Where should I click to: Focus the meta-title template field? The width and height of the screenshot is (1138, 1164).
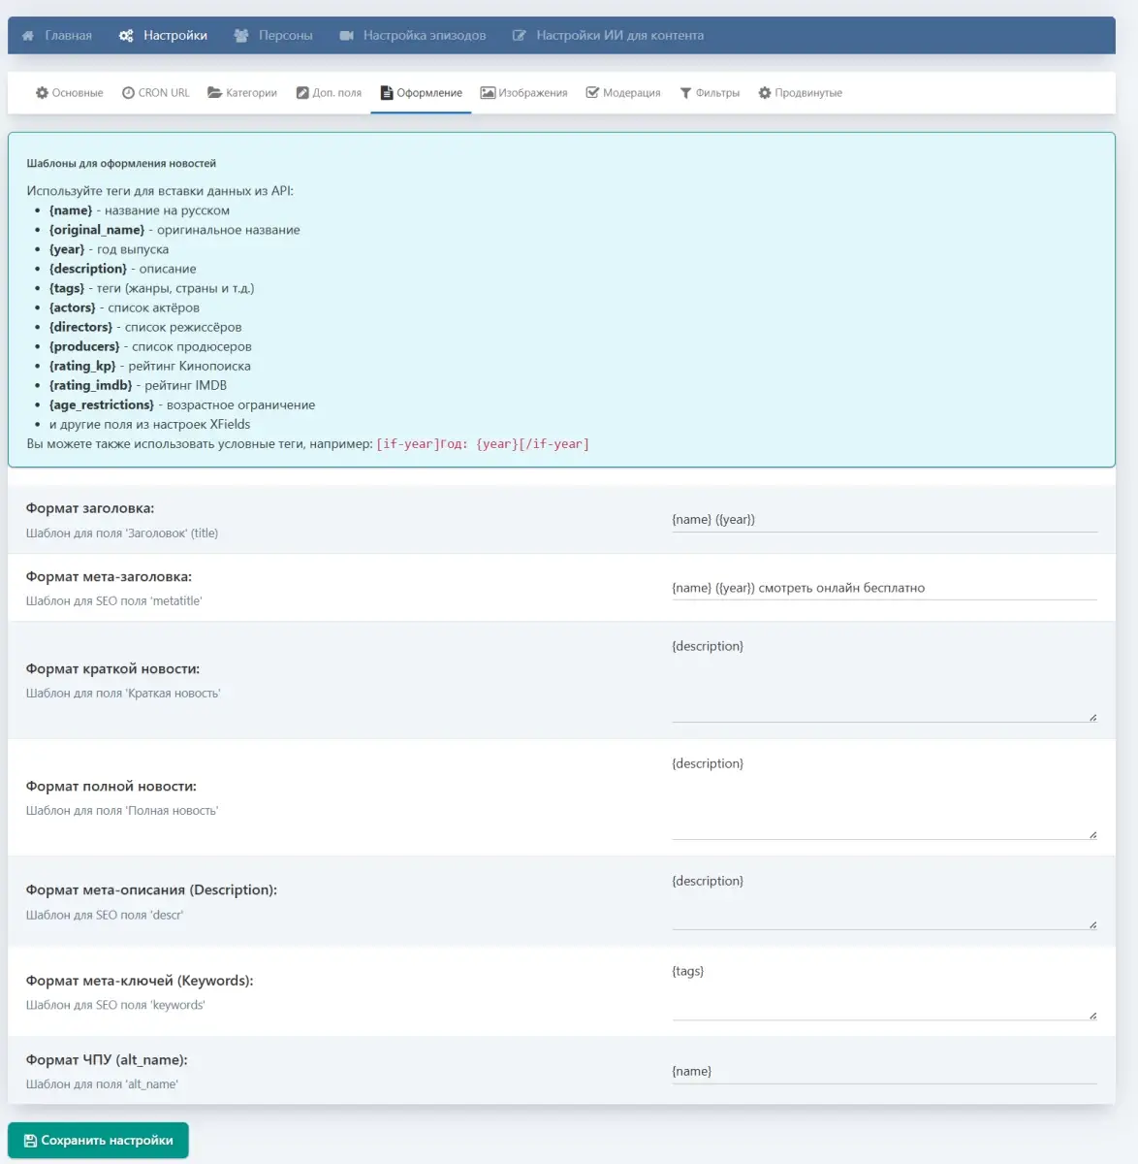883,588
